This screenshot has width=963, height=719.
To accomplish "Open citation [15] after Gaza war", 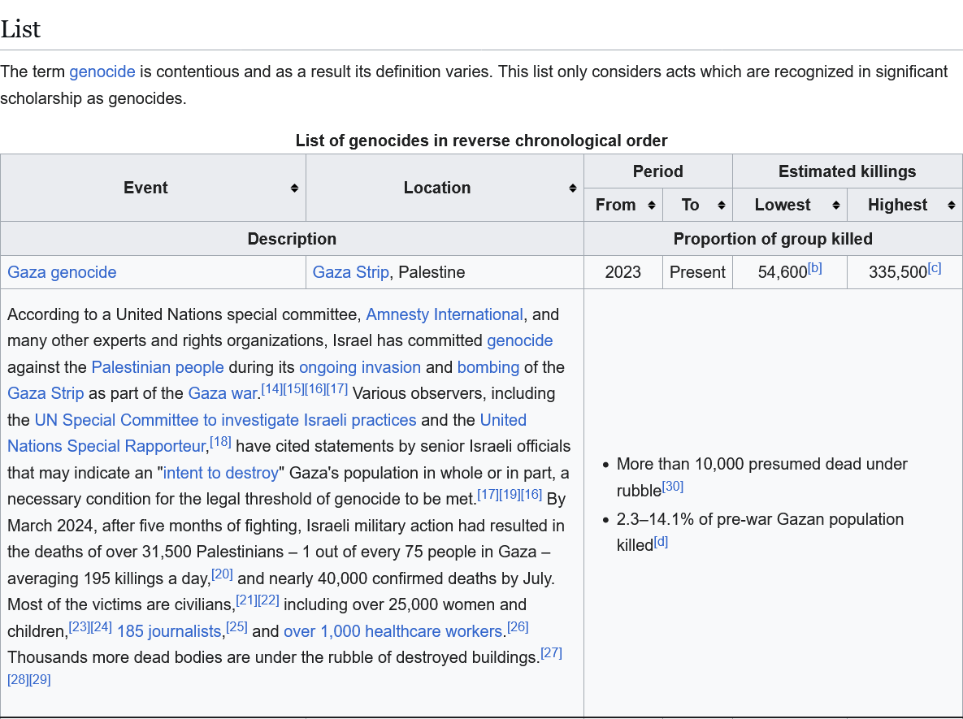I will 293,388.
